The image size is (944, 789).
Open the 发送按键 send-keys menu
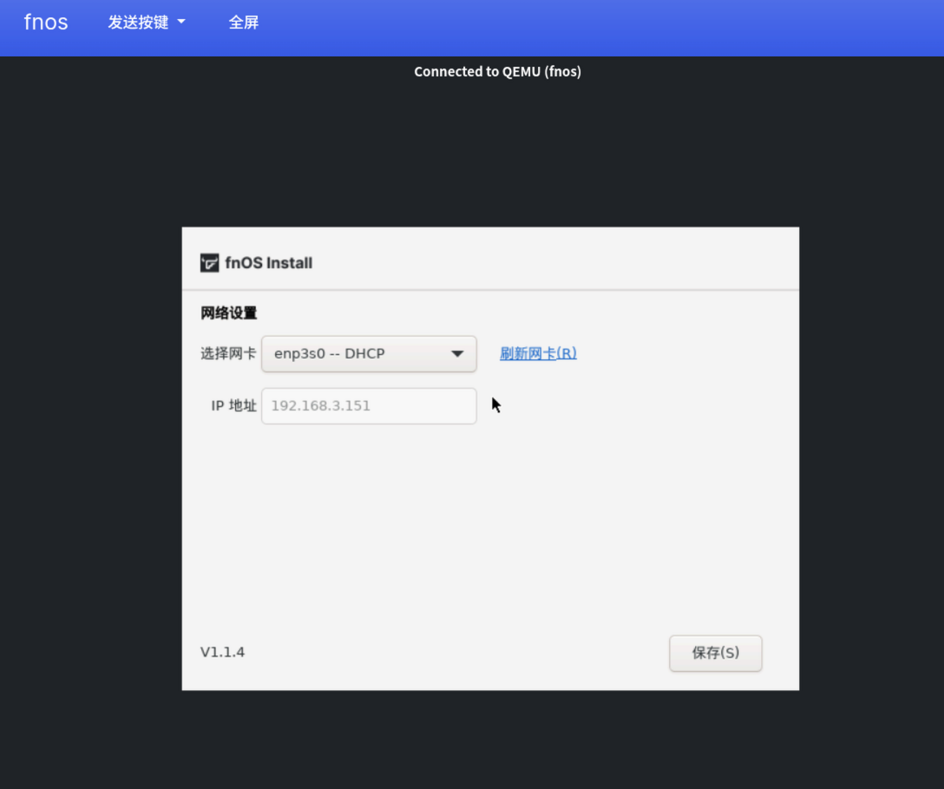[x=147, y=23]
